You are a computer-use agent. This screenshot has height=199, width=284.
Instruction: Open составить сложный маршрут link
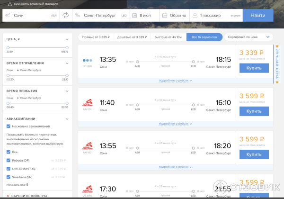36,4
